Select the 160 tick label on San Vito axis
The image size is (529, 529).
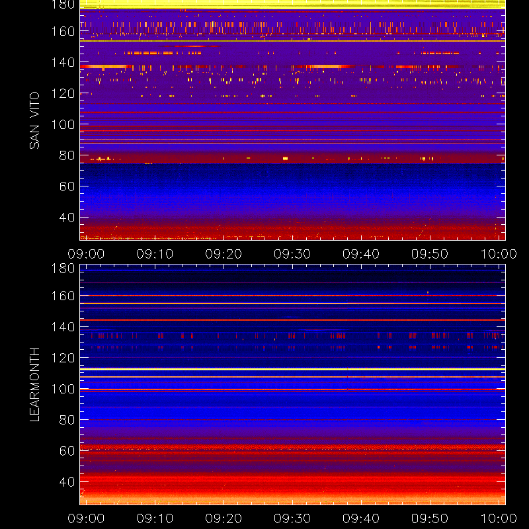pos(63,31)
